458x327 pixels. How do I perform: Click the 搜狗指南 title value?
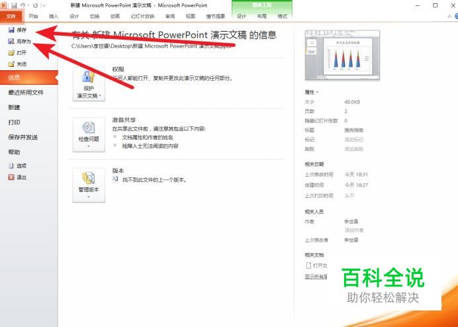click(x=353, y=130)
